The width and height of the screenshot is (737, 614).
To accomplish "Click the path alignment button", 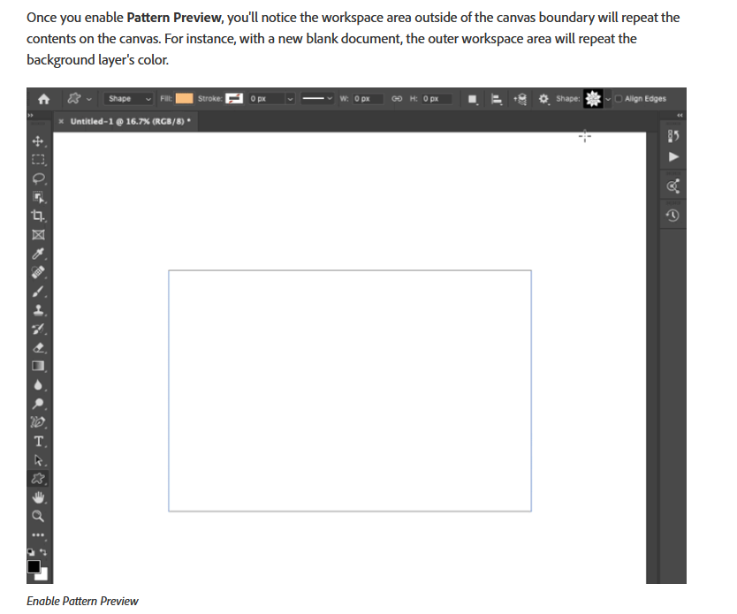I will 495,98.
